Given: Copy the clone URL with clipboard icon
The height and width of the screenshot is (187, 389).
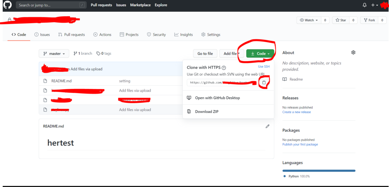Looking at the screenshot, I should [x=264, y=82].
